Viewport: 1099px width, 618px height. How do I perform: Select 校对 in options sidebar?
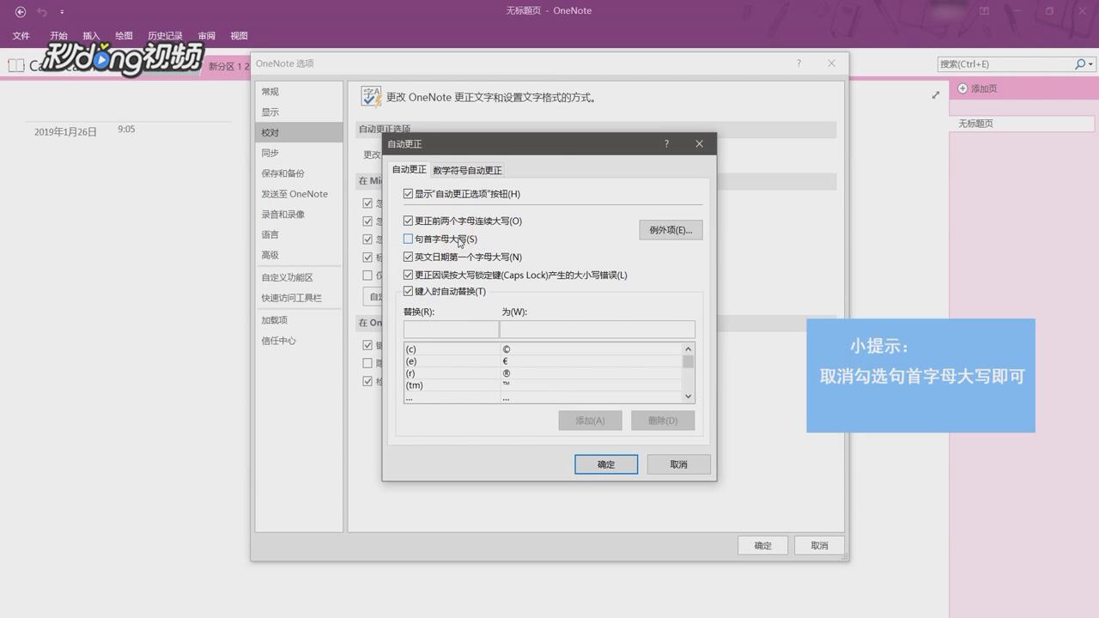pyautogui.click(x=299, y=133)
